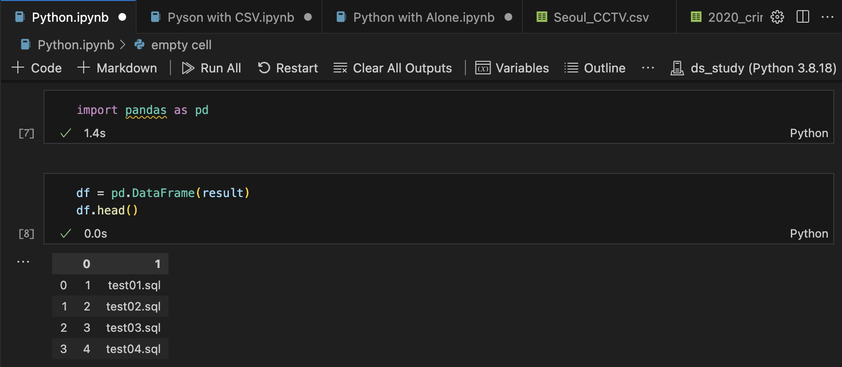Viewport: 842px width, 367px height.
Task: Click Python.ipynb in the breadcrumb
Action: [x=76, y=45]
